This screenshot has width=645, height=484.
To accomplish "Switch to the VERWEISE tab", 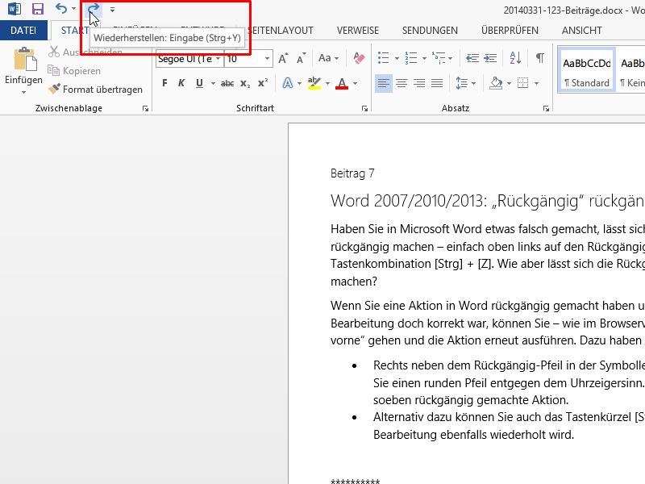I will [x=358, y=31].
